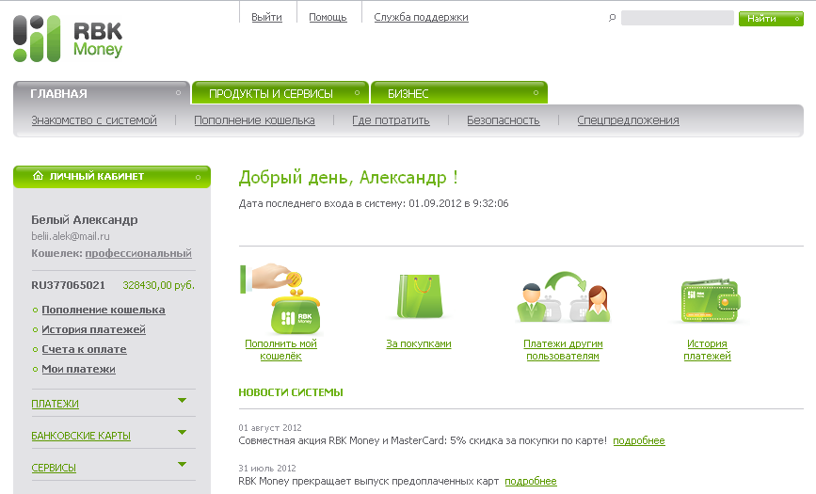Click the Добрый день, Александр greeting
This screenshot has width=816, height=494.
point(348,178)
